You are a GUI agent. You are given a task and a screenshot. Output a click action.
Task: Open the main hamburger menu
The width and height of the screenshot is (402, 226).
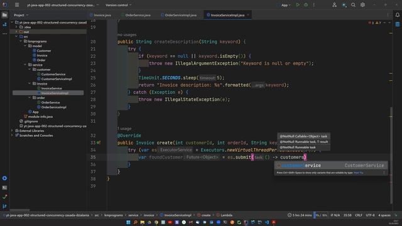pyautogui.click(x=17, y=5)
